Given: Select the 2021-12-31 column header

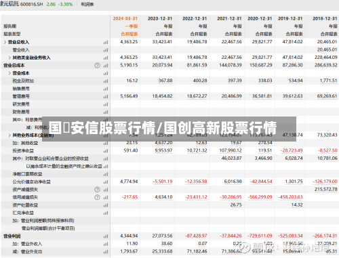Looking at the screenshot, I should coord(229,18).
